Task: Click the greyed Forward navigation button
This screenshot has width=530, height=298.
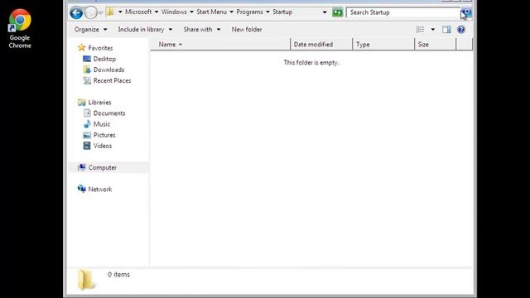Action: pos(90,13)
